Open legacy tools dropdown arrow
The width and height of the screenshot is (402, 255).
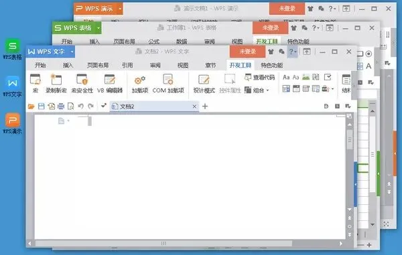coord(333,89)
